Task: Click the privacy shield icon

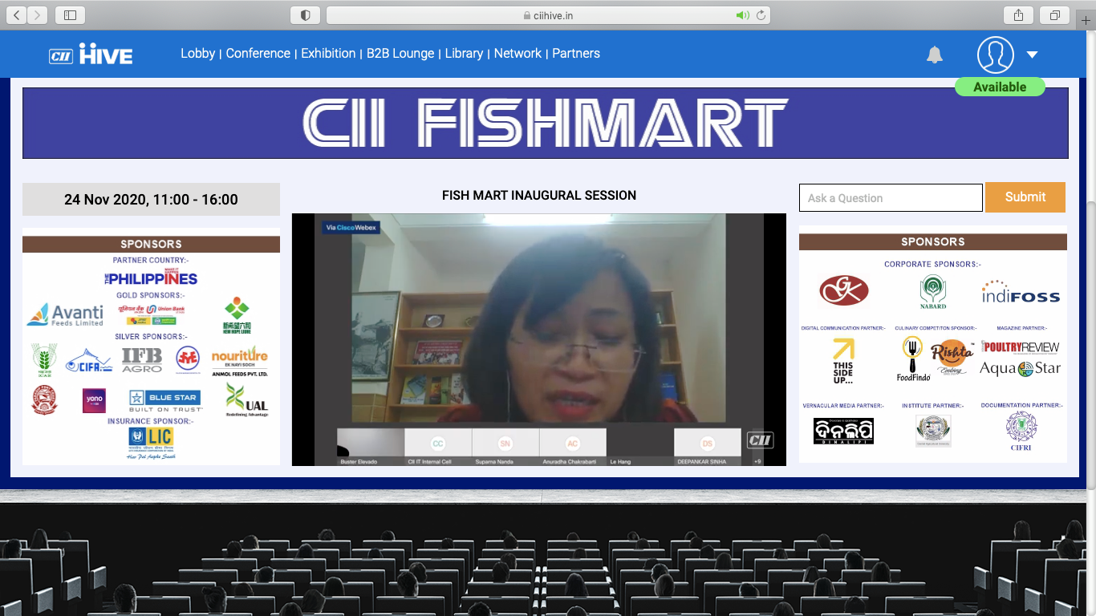Action: [x=305, y=15]
